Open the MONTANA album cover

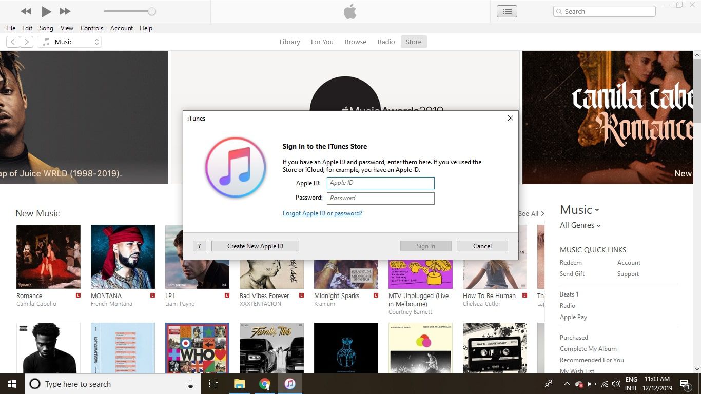tap(123, 257)
